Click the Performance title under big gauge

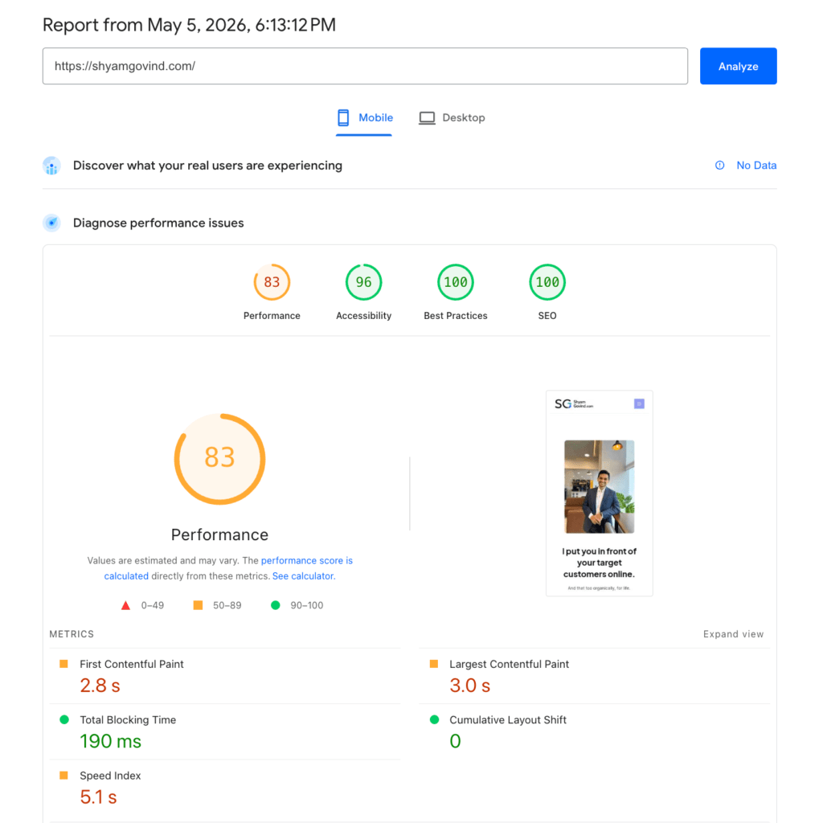(x=219, y=534)
